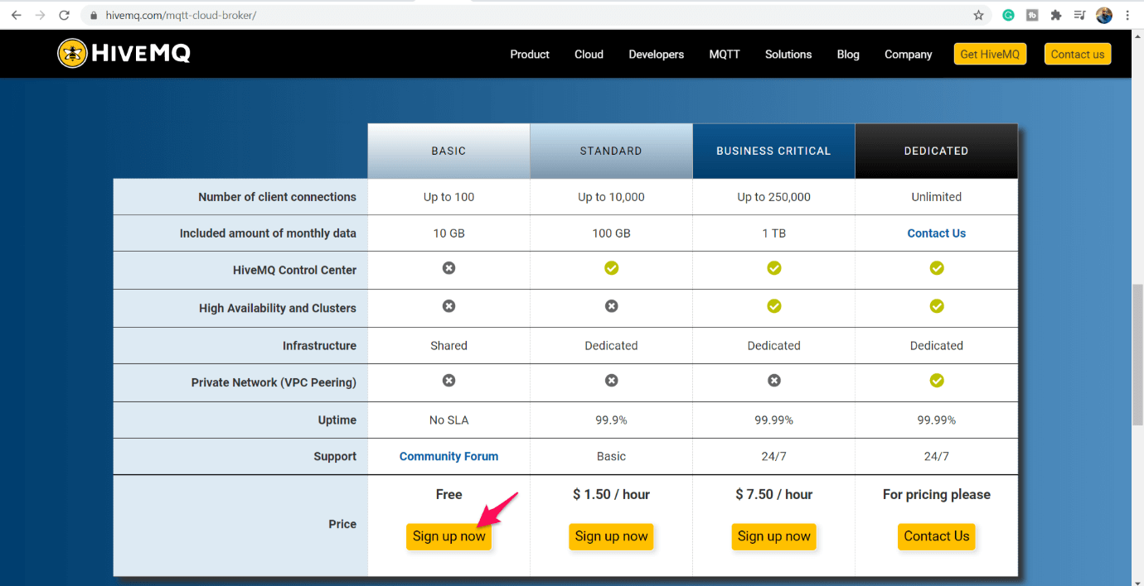This screenshot has height=586, width=1144.
Task: Open the MQTT menu
Action: click(725, 55)
